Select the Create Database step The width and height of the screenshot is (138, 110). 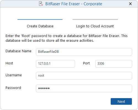[x=40, y=26]
